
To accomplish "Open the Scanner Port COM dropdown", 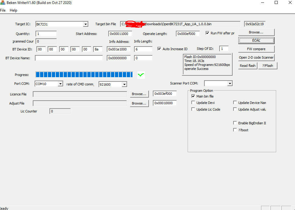I will 230,83.
